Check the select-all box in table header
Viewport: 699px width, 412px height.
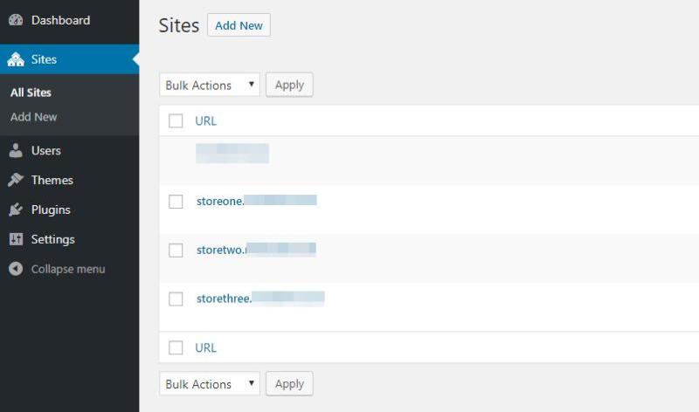[x=176, y=121]
